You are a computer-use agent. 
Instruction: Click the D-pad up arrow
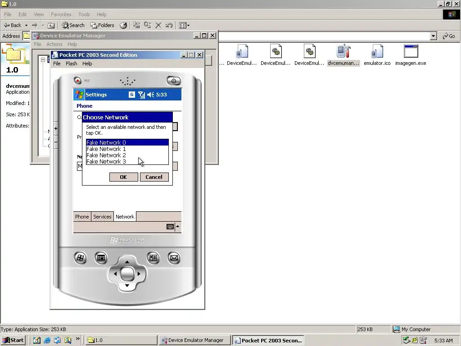click(127, 262)
